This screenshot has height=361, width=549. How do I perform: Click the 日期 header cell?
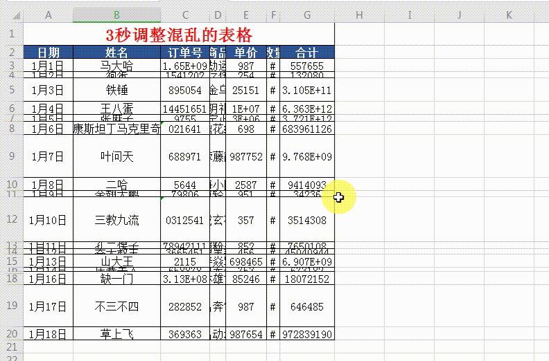coord(49,52)
